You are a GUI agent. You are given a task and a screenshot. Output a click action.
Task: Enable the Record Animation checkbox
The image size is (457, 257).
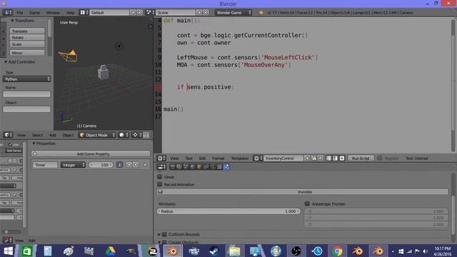pos(159,184)
